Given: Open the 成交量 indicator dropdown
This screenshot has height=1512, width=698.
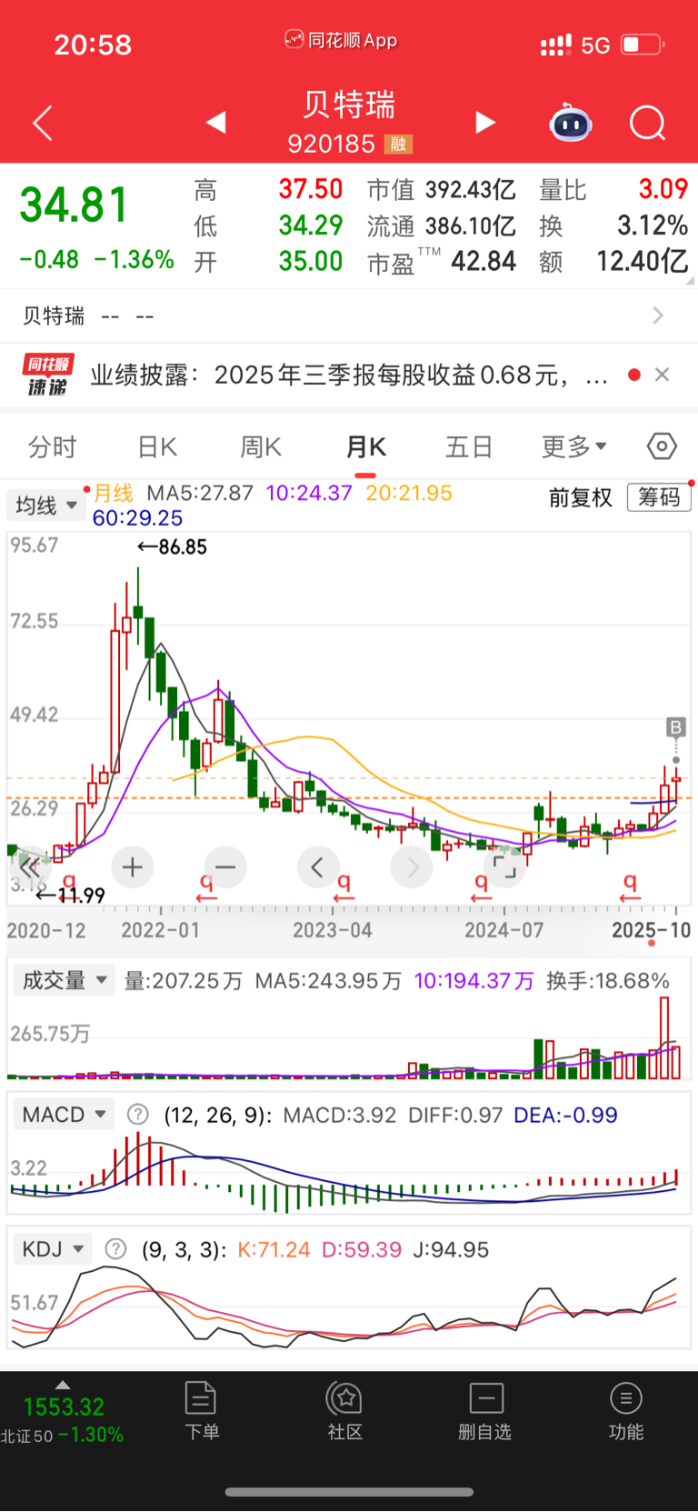Looking at the screenshot, I should 64,980.
